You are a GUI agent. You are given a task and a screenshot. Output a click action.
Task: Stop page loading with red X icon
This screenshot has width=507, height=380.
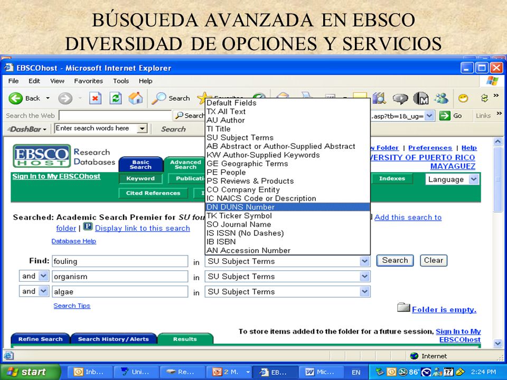tap(95, 98)
